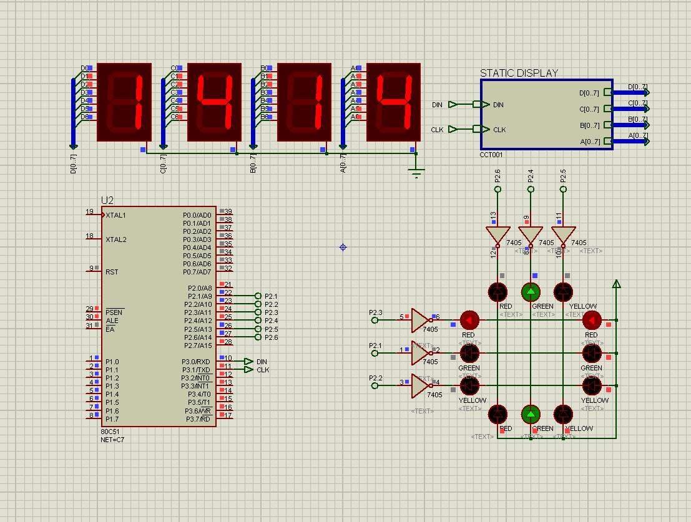Select the seven-segment display on bus D[0..7]
The image size is (691, 522).
[124, 102]
